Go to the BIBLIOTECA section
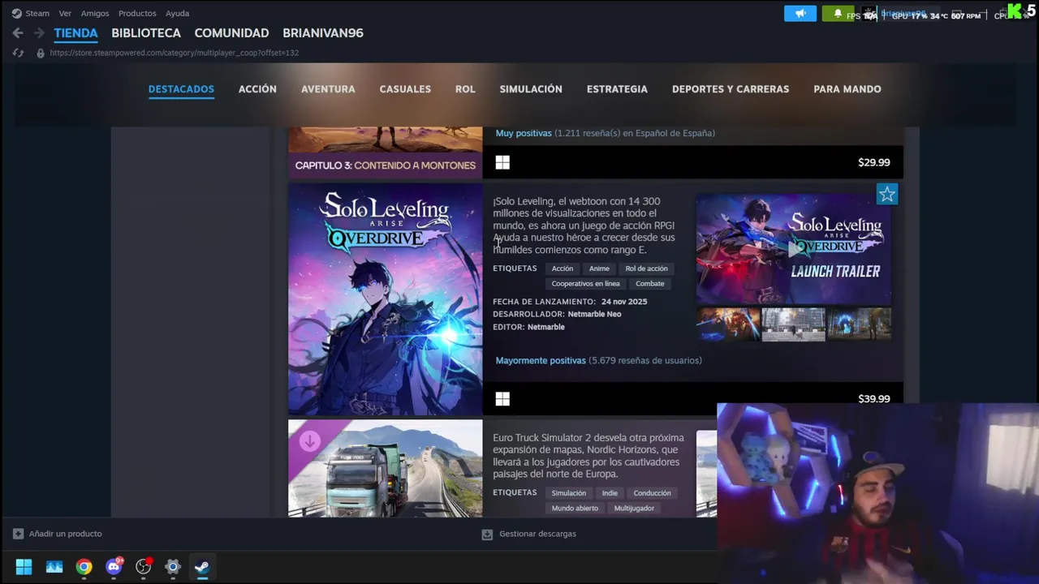 146,33
